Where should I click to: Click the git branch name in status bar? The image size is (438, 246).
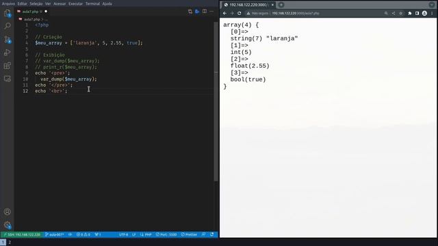point(55,234)
